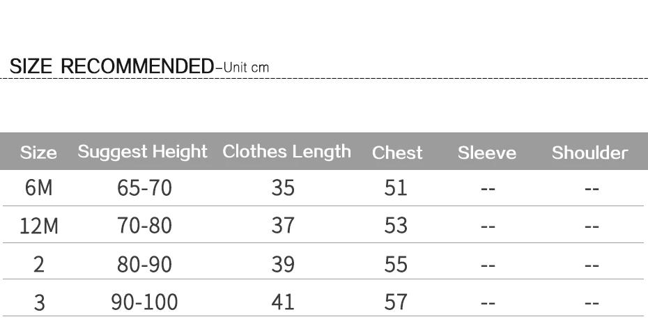Select the size 3 cell

[39, 302]
